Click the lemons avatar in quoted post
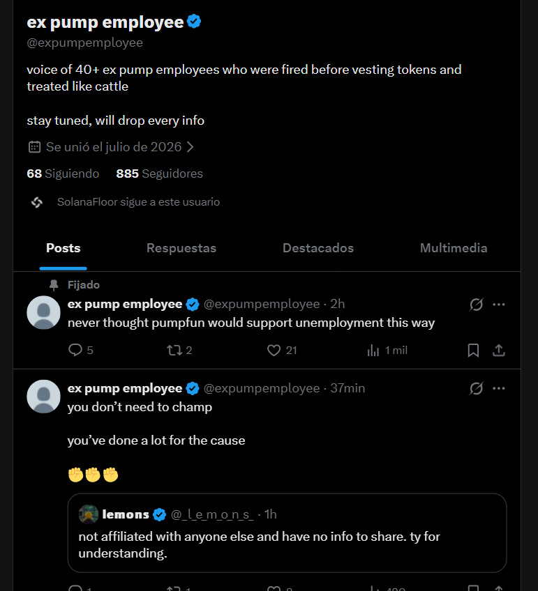This screenshot has height=591, width=538. pos(89,514)
